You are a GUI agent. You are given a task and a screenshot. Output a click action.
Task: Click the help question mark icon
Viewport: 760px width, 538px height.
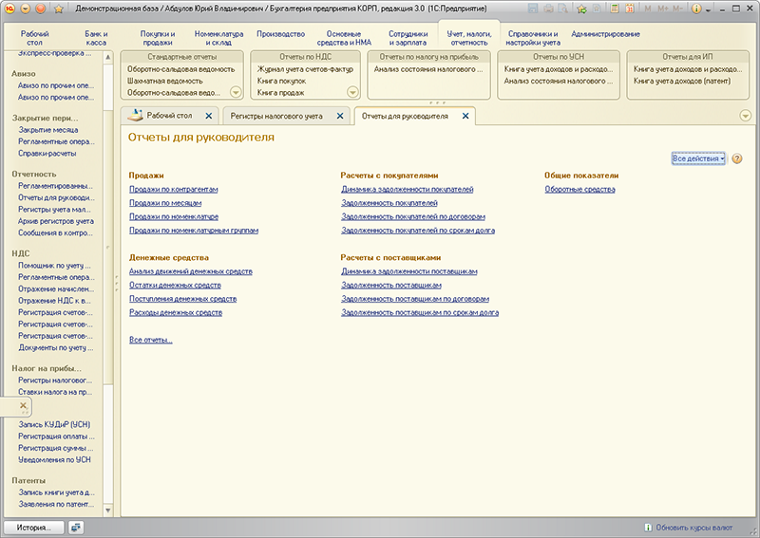tap(737, 159)
